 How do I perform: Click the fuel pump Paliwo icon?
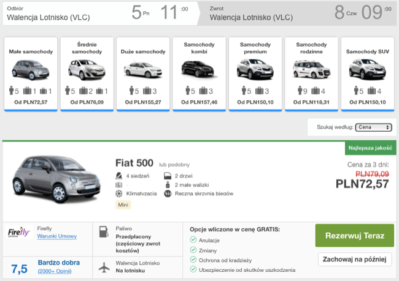click(104, 232)
